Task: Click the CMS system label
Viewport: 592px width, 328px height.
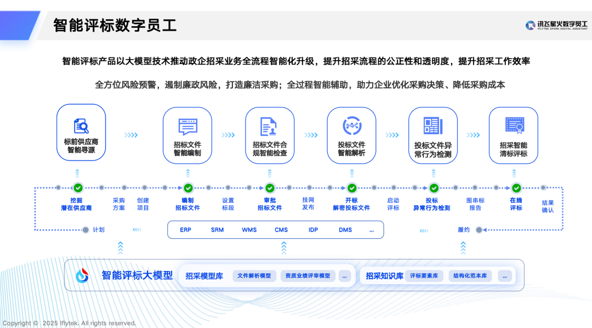Action: (281, 230)
